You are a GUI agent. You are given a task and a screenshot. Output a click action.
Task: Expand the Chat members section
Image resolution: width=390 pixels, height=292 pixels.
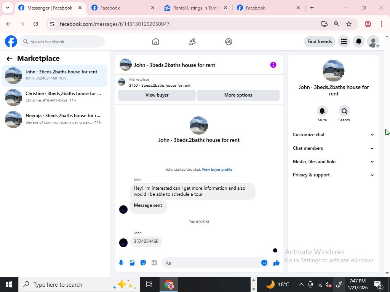(x=333, y=148)
